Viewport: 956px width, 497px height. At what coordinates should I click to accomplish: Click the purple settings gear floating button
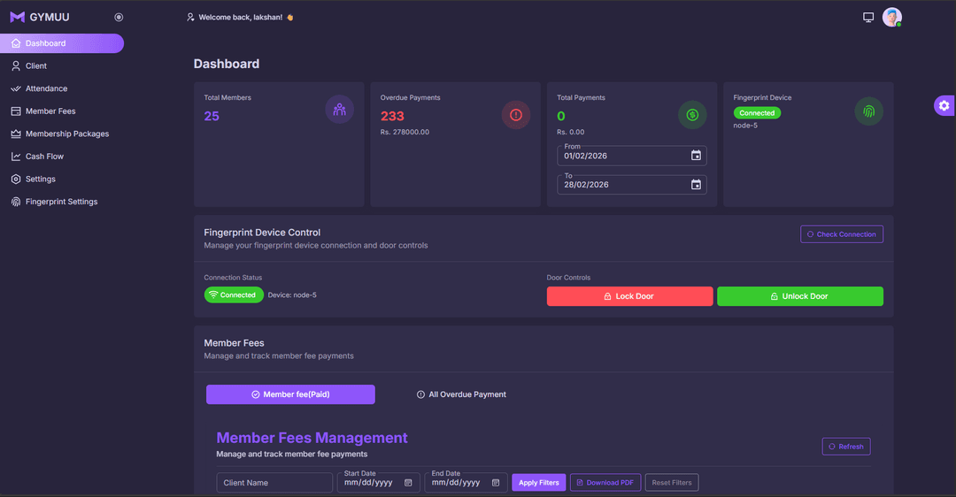[x=944, y=106]
